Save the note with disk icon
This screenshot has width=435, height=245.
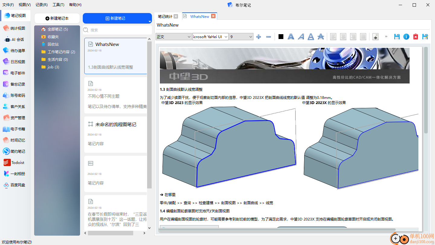click(397, 37)
